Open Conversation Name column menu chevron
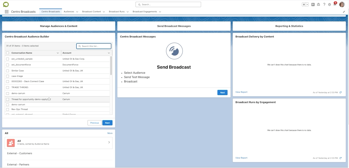Screen dimensions: 349x168 58,53
